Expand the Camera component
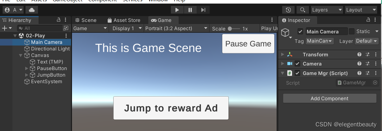This screenshot has width=382, height=131. [282, 64]
